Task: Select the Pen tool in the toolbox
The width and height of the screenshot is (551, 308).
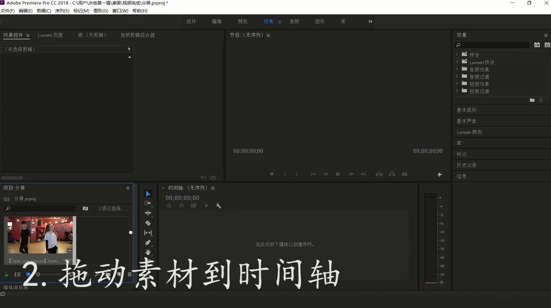Action: [x=148, y=243]
